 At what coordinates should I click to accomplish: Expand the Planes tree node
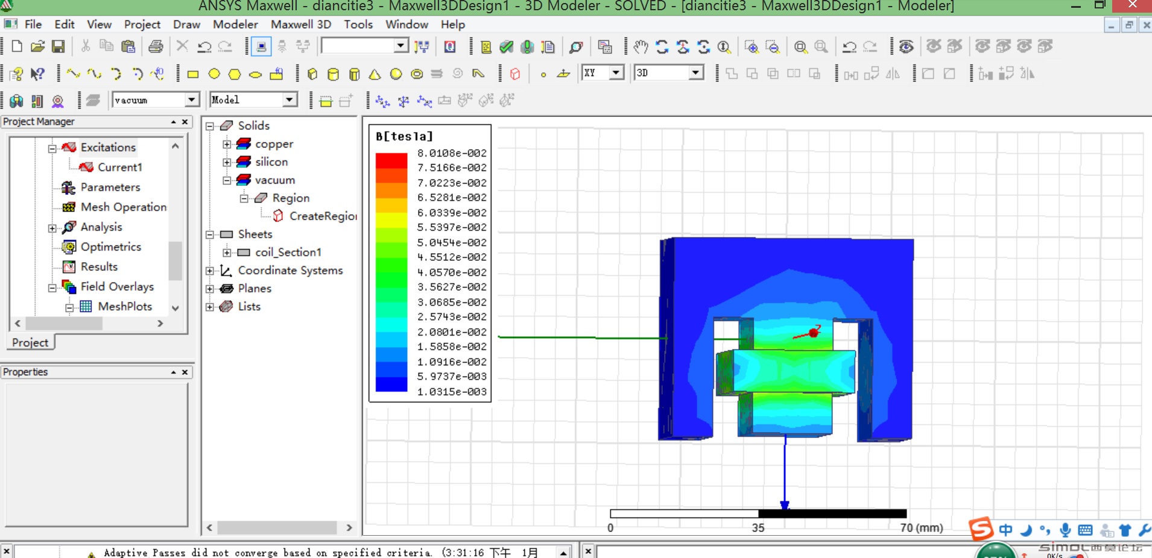pos(210,289)
